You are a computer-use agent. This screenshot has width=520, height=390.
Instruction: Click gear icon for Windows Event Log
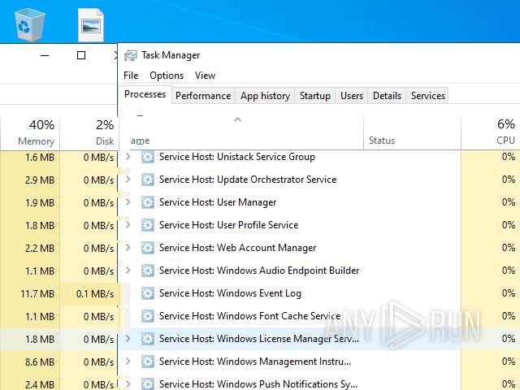pyautogui.click(x=148, y=293)
